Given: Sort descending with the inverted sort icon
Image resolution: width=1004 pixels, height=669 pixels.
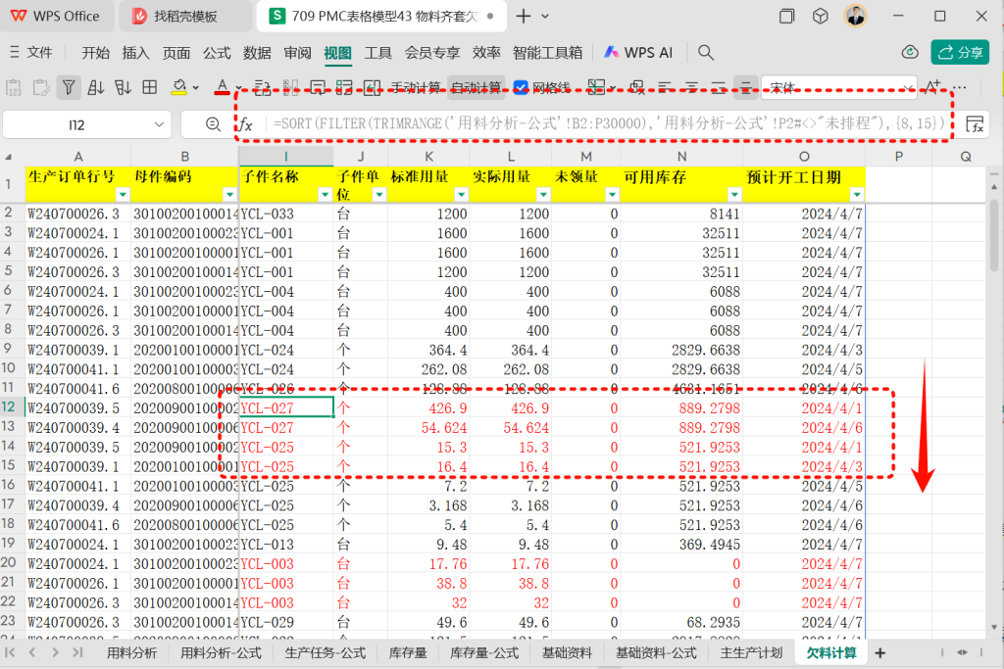Looking at the screenshot, I should [123, 87].
